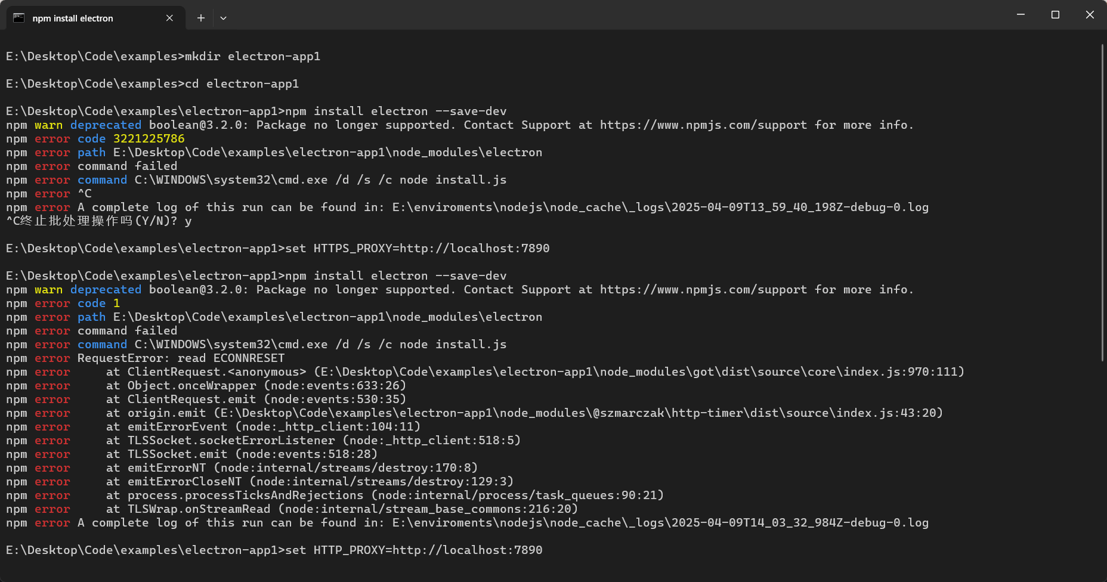Open the npmjs support link in the first warning
This screenshot has width=1107, height=582.
click(x=703, y=125)
